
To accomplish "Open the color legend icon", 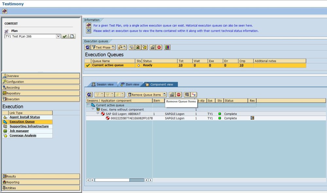I will point(167,47).
